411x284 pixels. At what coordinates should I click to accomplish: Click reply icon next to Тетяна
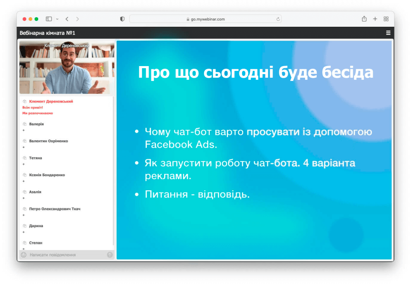pyautogui.click(x=24, y=158)
